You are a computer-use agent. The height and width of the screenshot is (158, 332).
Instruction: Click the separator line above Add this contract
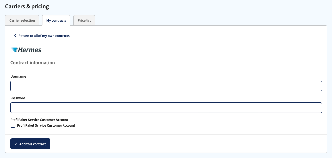166,135
